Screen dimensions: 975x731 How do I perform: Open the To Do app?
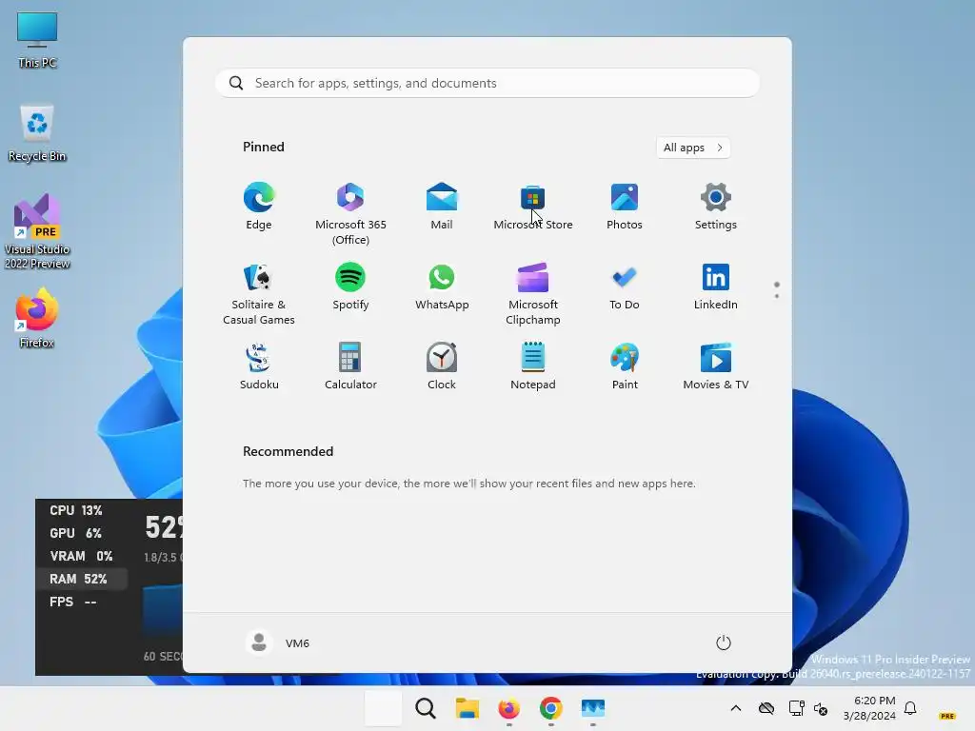point(625,286)
